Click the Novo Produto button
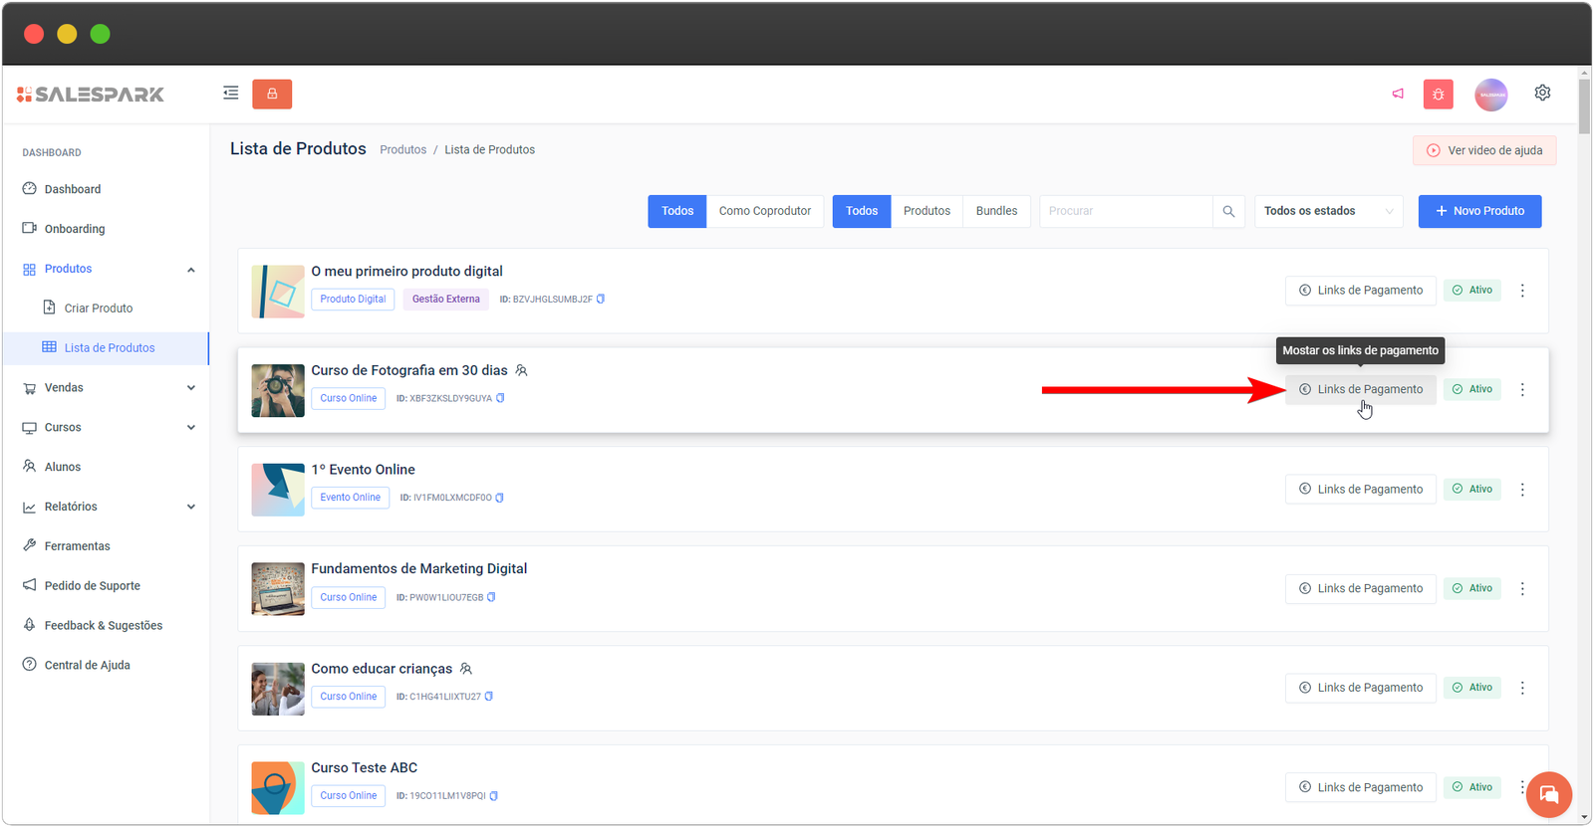The image size is (1594, 827). tap(1479, 211)
